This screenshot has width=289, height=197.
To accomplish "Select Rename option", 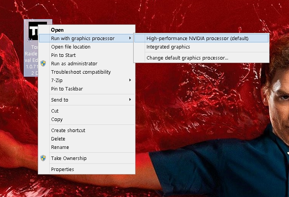I will [x=87, y=147].
